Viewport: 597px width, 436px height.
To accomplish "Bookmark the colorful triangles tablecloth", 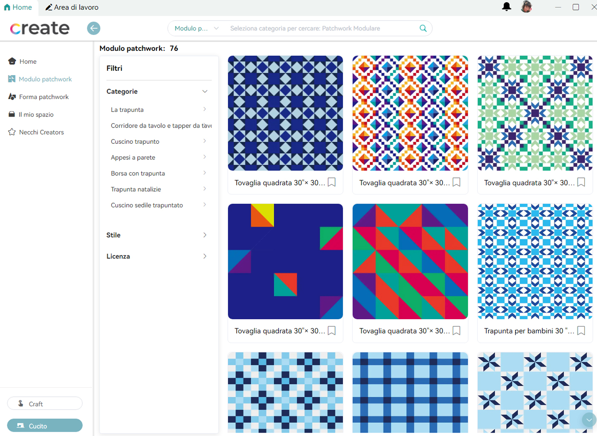I will (x=456, y=331).
